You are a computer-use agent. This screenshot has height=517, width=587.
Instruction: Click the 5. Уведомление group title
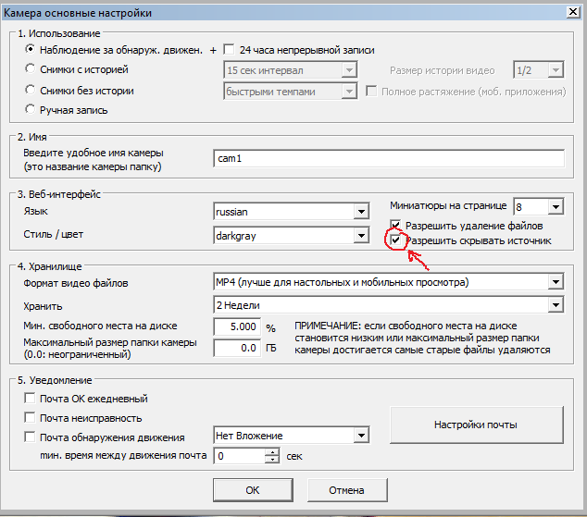pos(55,380)
